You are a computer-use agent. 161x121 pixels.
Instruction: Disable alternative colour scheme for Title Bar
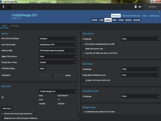(84, 112)
